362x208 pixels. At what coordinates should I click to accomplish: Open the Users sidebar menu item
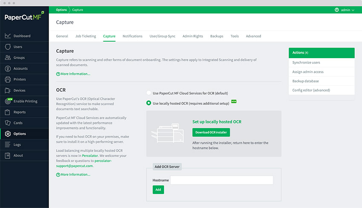[24, 47]
